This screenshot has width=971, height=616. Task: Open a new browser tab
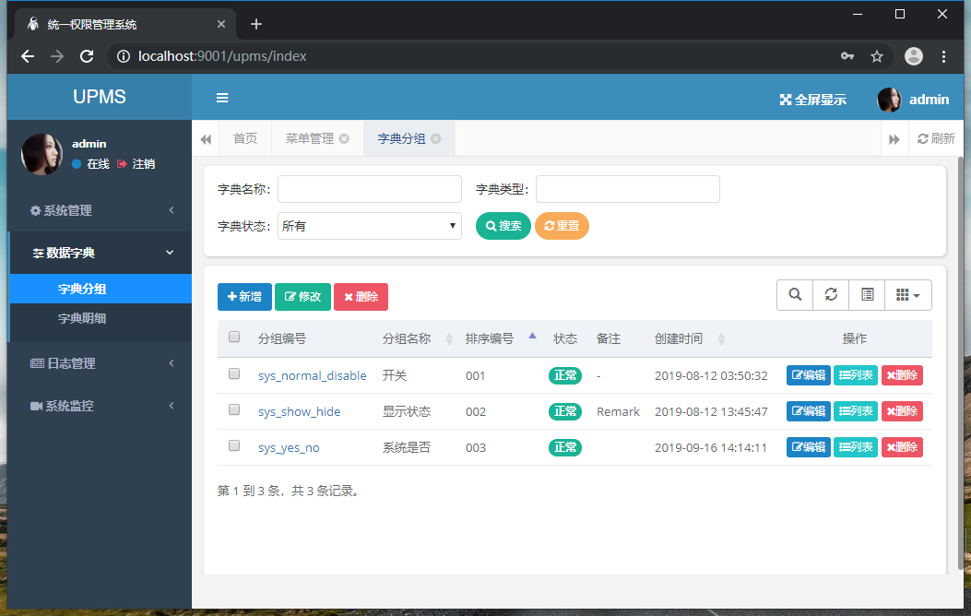pos(256,24)
